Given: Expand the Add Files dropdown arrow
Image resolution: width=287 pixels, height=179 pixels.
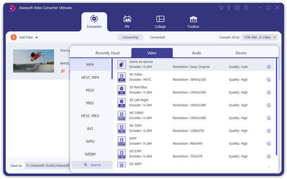Looking at the screenshot, I should pos(37,37).
